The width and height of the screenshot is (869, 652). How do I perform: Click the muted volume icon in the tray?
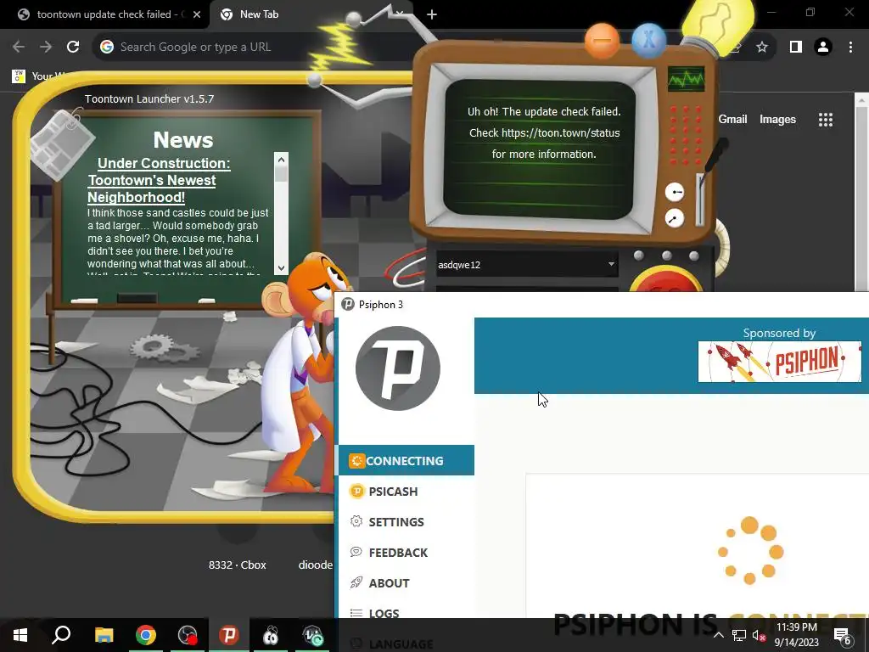point(759,635)
